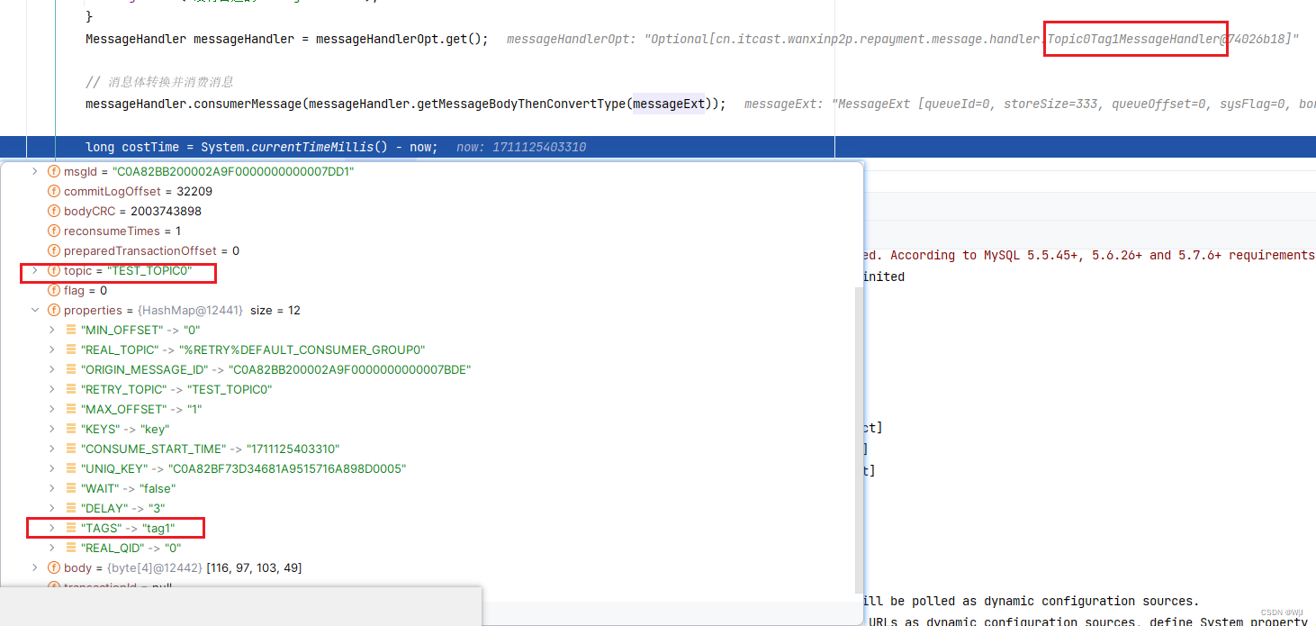Image resolution: width=1316 pixels, height=626 pixels.
Task: Select the "tag1" value of TAGS
Action: (158, 528)
